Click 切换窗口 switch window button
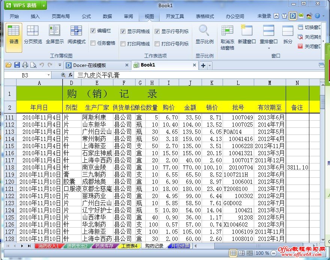Image resolution: width=330 pixels, height=260 pixels. (x=310, y=27)
